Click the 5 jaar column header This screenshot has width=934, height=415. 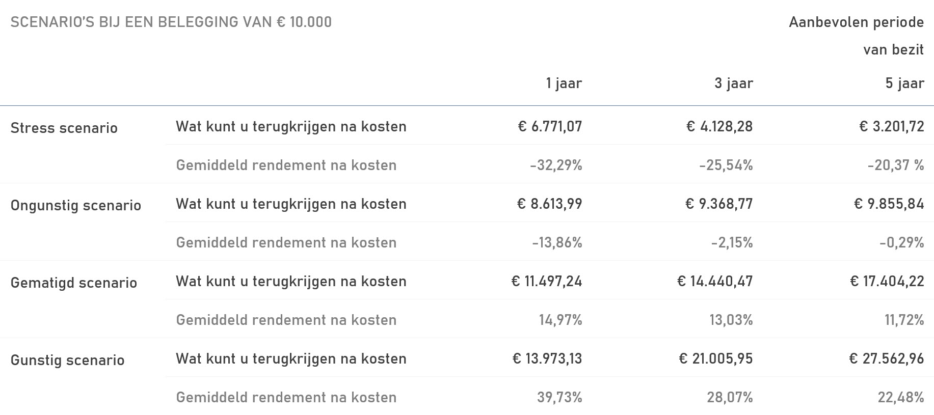click(x=905, y=83)
